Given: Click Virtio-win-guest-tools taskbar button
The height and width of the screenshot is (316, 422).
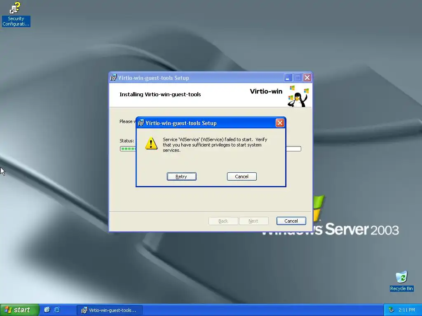Looking at the screenshot, I should click(109, 310).
